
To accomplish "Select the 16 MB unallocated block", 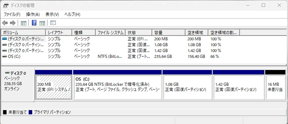I will [275, 87].
